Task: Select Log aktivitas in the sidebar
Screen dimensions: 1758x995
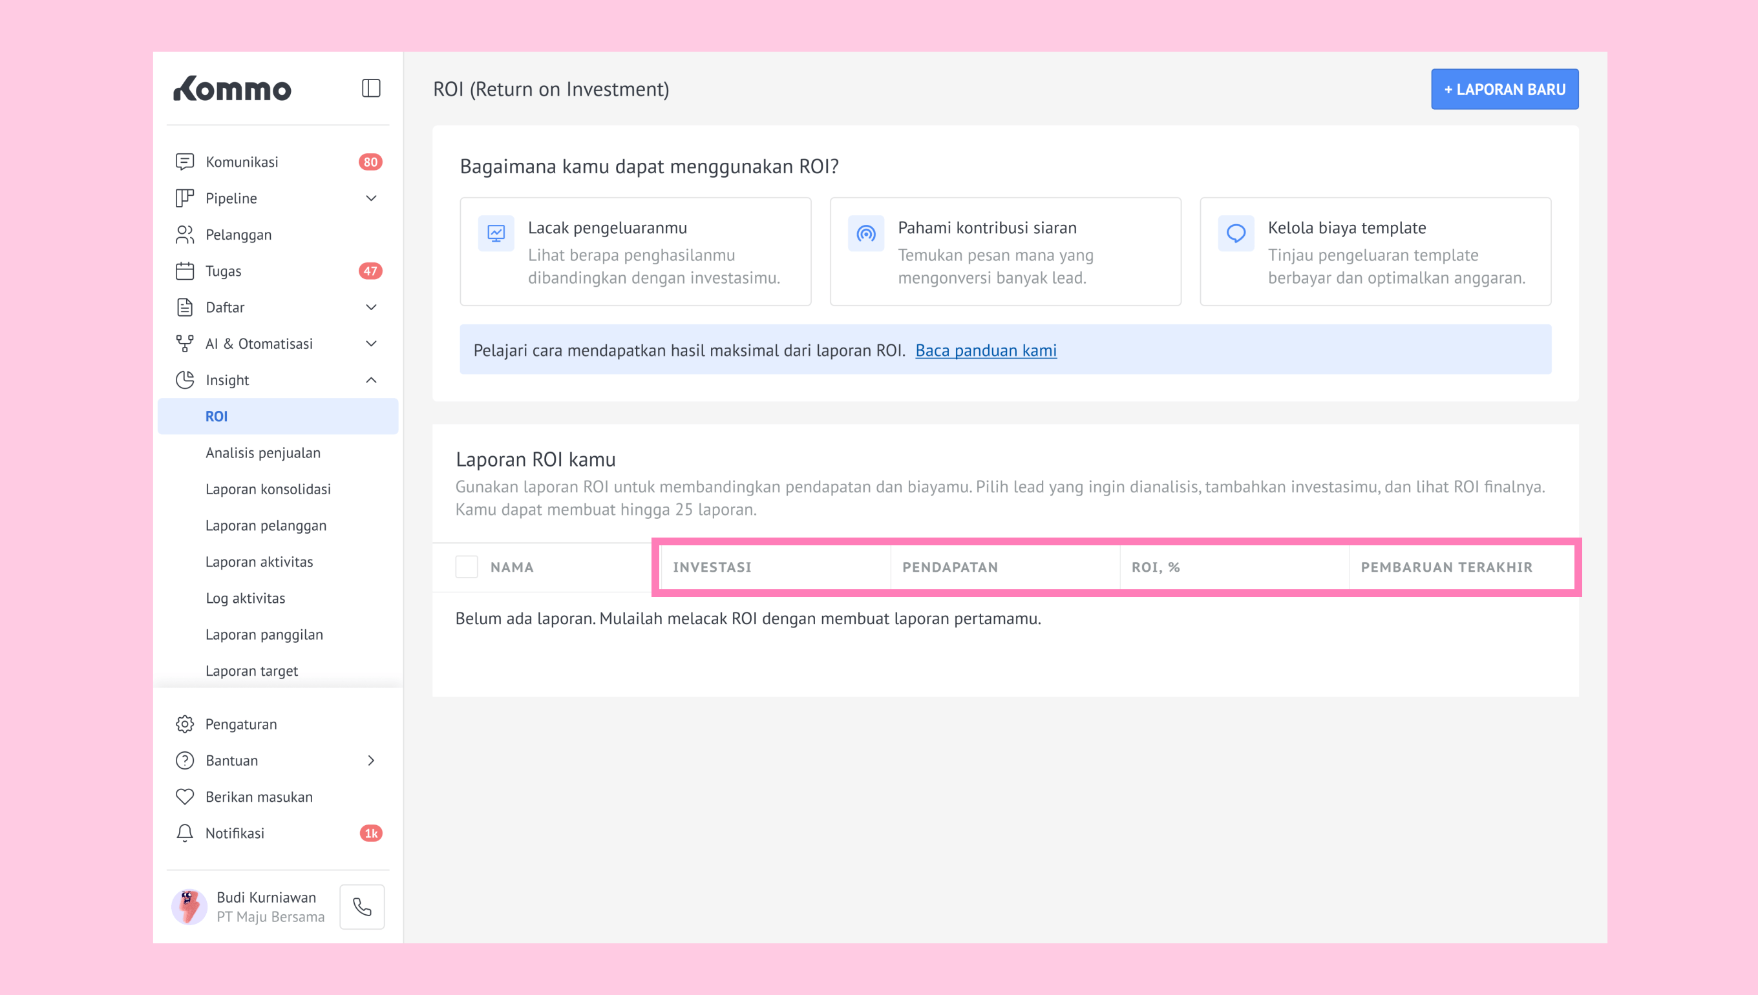Action: [x=246, y=598]
